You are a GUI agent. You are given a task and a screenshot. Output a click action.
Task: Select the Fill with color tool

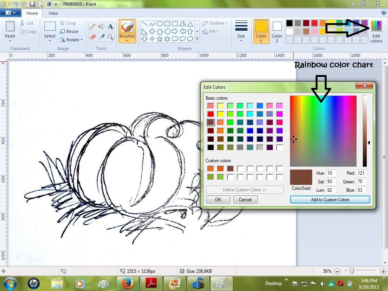[x=101, y=26]
